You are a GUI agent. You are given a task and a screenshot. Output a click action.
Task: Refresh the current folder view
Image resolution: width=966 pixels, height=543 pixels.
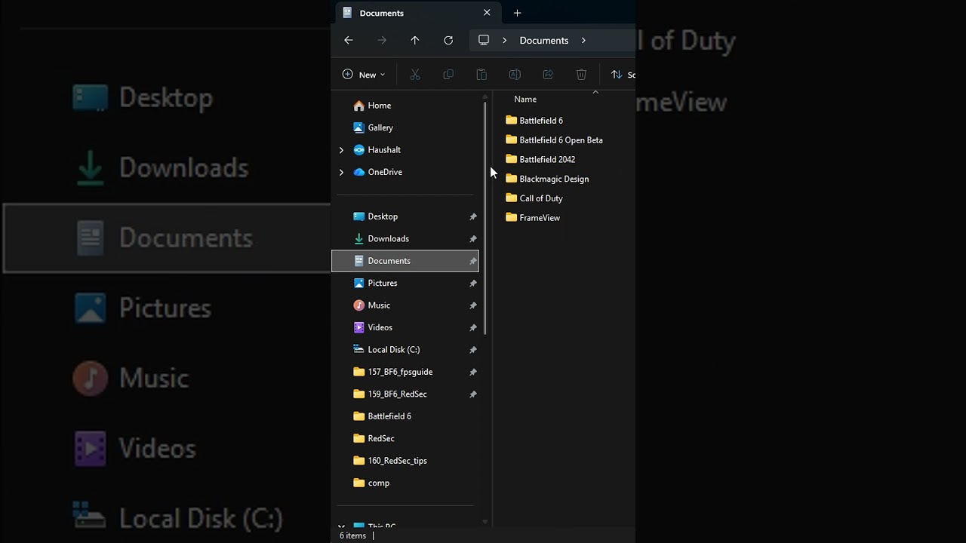pos(448,41)
